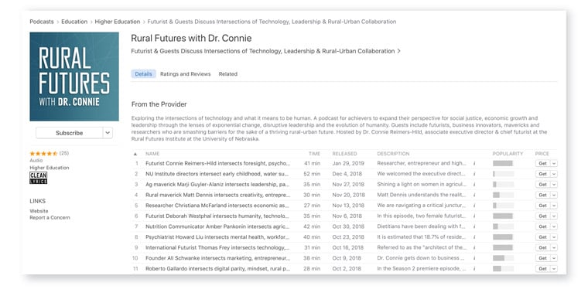This screenshot has width=588, height=296.
Task: Click the Clean Lyrics badge icon
Action: pyautogui.click(x=38, y=178)
